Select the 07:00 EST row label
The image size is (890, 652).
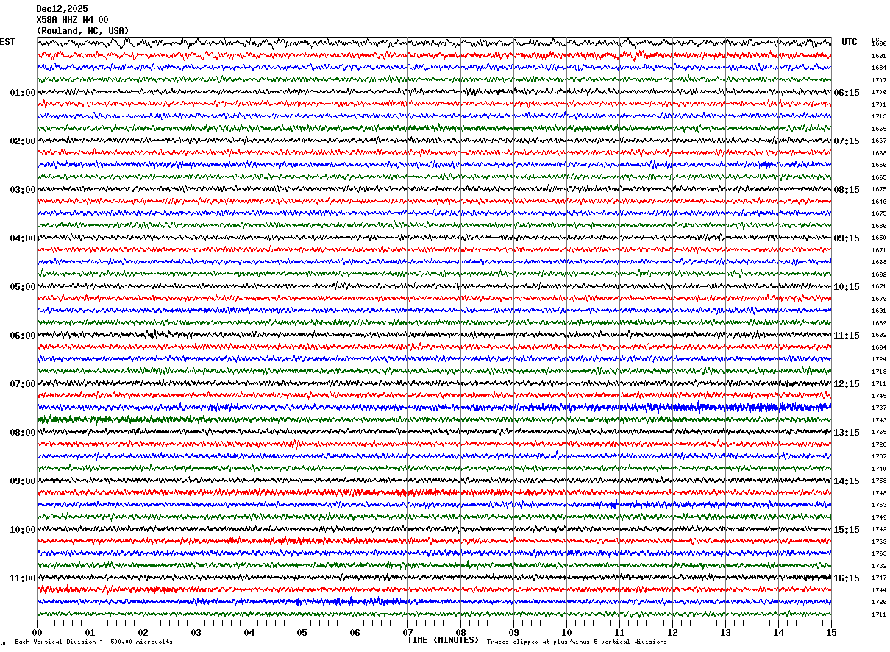(x=23, y=384)
